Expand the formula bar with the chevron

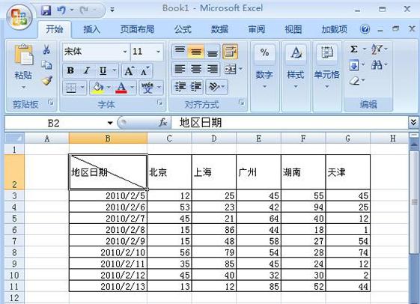413,123
